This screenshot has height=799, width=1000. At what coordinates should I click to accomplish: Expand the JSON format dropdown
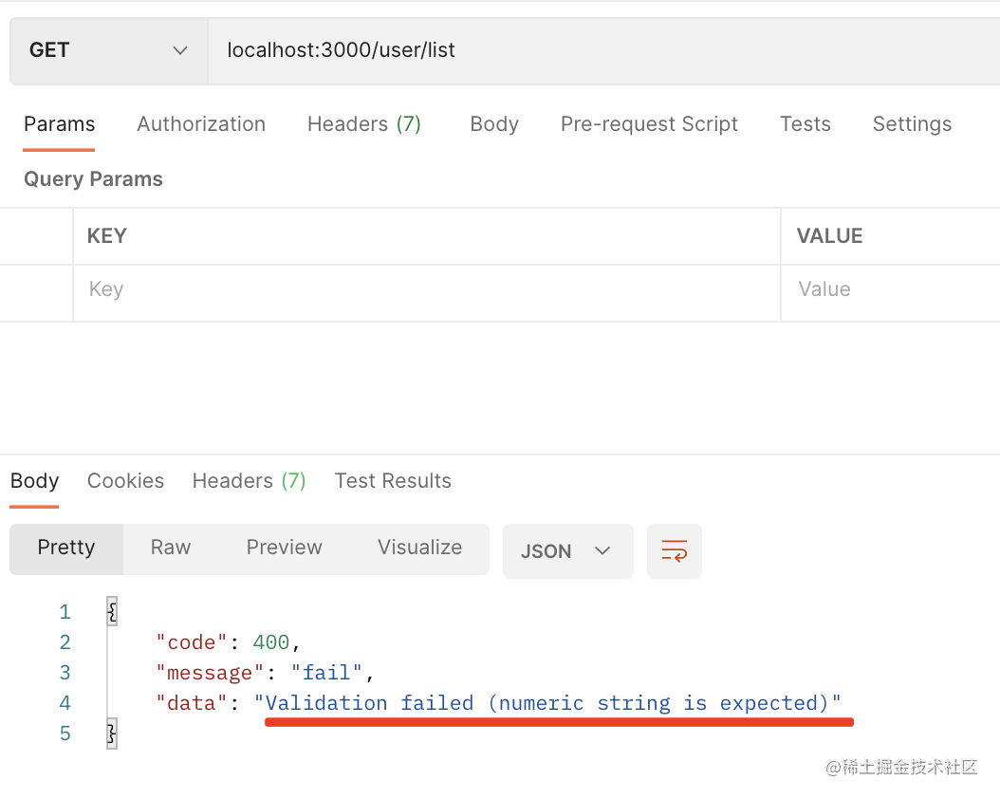[x=566, y=551]
